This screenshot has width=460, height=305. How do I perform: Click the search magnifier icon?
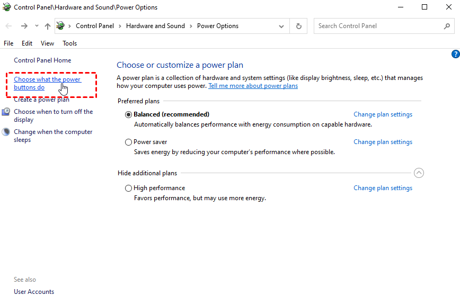pyautogui.click(x=447, y=26)
